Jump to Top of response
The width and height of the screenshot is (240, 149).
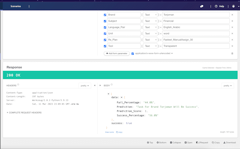pos(150,142)
